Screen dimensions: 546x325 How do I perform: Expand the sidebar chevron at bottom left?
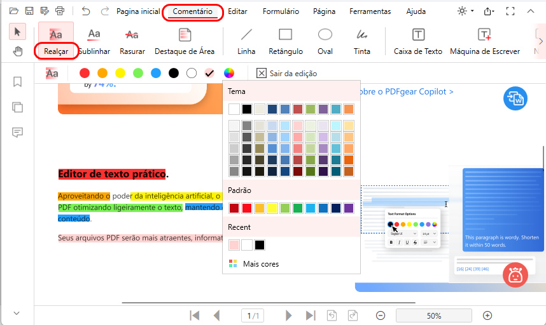(17, 313)
